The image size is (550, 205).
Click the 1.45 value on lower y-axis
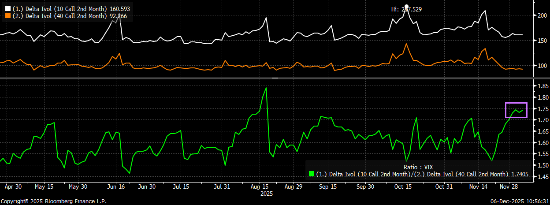click(542, 177)
